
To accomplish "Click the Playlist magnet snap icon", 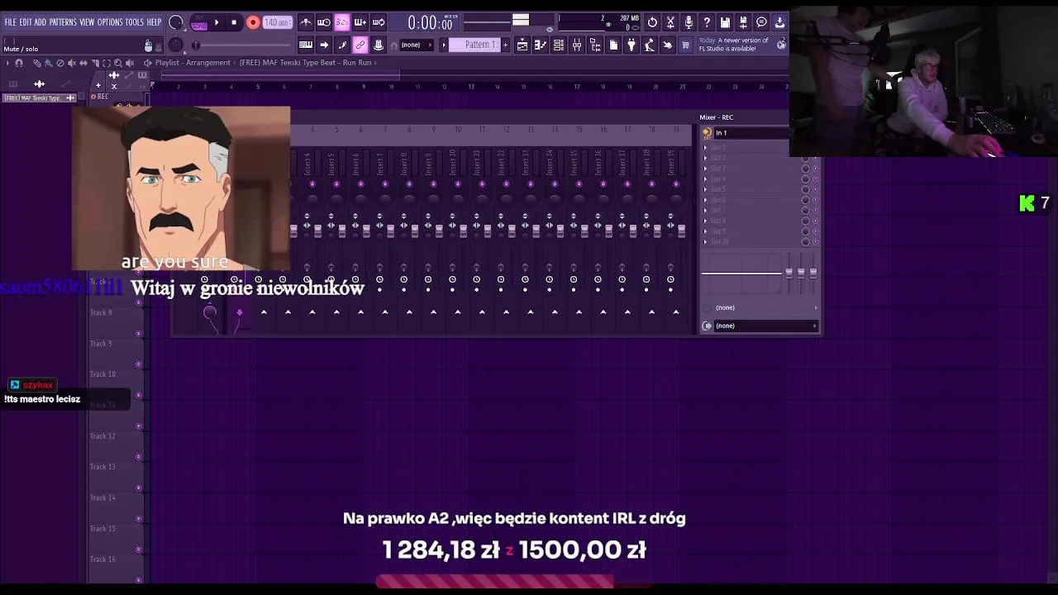I will click(x=19, y=63).
